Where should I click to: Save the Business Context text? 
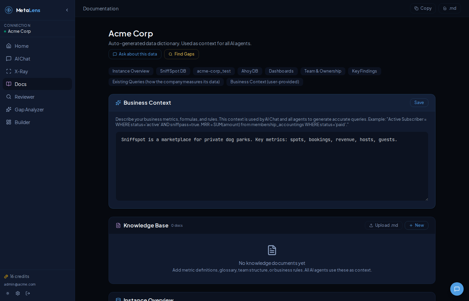pyautogui.click(x=419, y=103)
